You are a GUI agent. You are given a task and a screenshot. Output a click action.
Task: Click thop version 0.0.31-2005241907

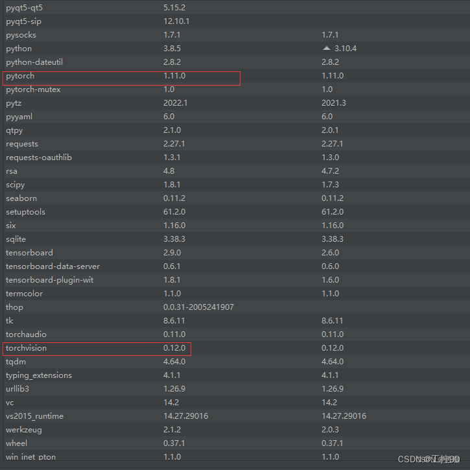tap(198, 307)
